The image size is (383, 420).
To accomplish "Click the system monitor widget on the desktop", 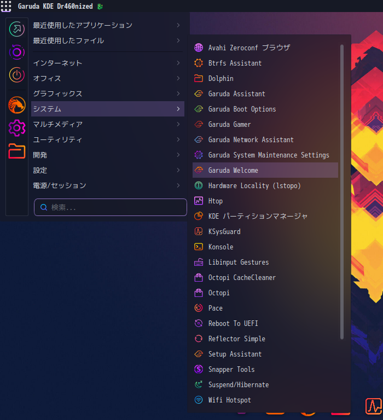I will click(374, 406).
